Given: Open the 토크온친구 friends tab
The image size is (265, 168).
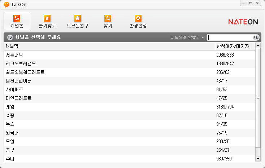Looking at the screenshot, I should (x=77, y=21).
